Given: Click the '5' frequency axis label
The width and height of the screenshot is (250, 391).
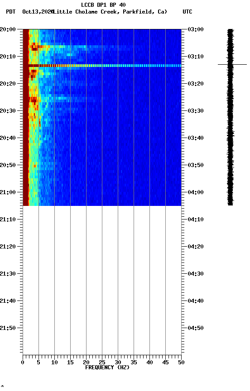Looking at the screenshot, I should pyautogui.click(x=38, y=362).
